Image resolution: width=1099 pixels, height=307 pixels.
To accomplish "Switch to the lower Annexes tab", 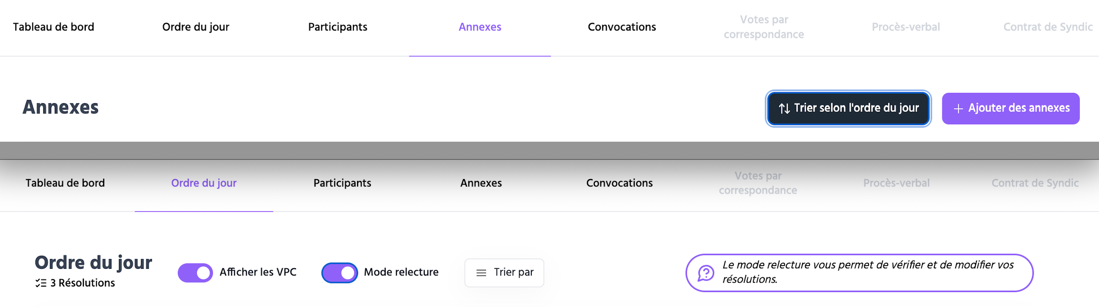I will tap(481, 183).
